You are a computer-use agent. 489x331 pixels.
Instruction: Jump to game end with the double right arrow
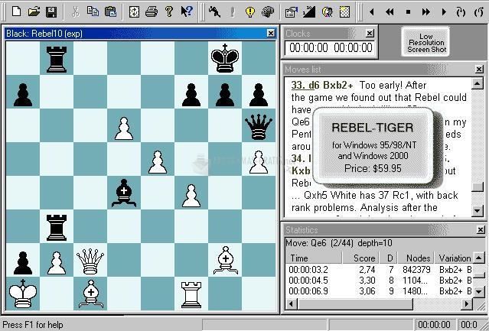click(x=425, y=12)
